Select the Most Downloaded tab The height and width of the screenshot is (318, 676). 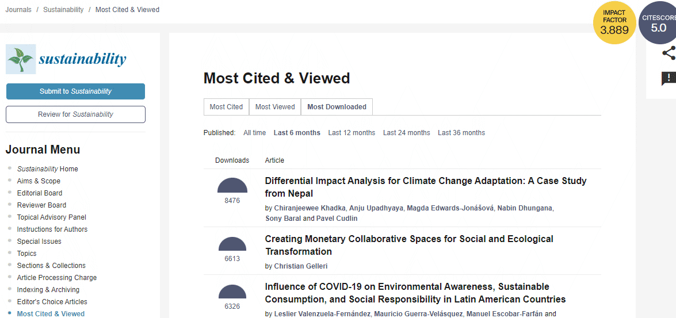pyautogui.click(x=337, y=107)
